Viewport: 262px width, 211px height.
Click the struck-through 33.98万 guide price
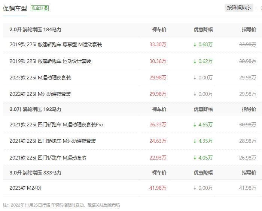(248, 45)
